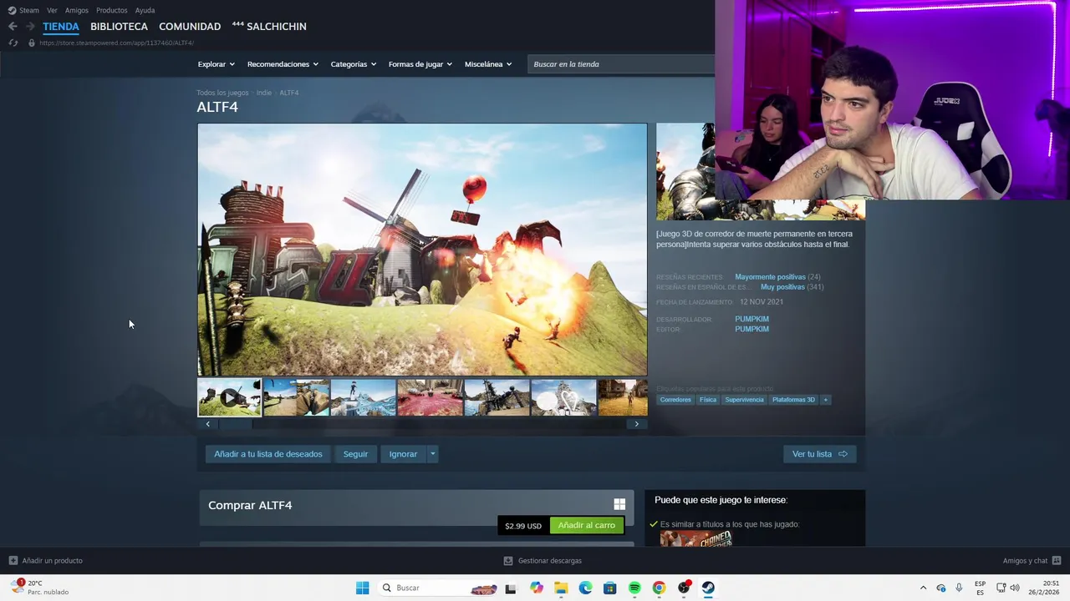Viewport: 1070px width, 601px height.
Task: Open File Explorer from the taskbar
Action: (x=561, y=588)
